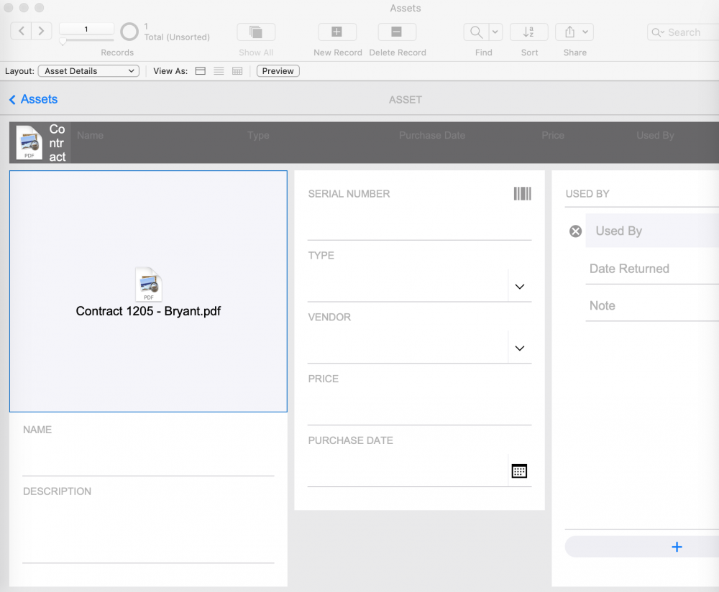Open the Find options dropdown arrow
The image size is (719, 592).
tap(495, 32)
